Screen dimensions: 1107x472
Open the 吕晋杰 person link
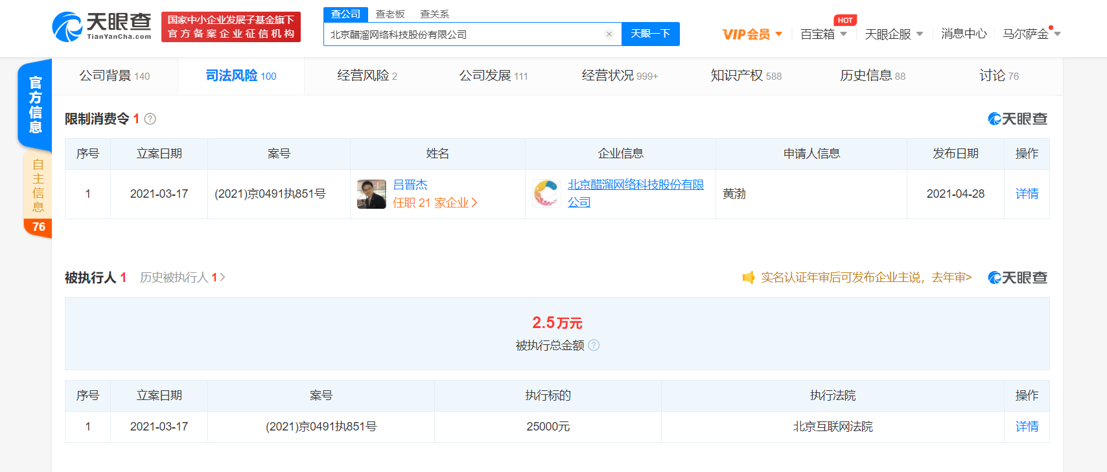point(410,185)
